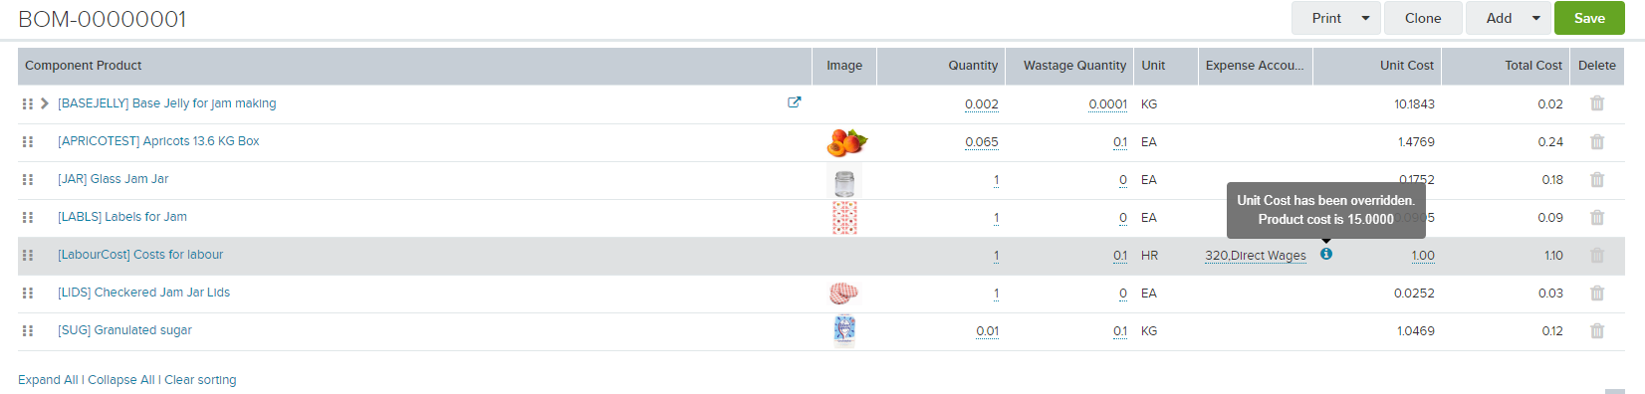The width and height of the screenshot is (1645, 394).
Task: Remove the Glass Jam Jar row
Action: click(x=1597, y=179)
